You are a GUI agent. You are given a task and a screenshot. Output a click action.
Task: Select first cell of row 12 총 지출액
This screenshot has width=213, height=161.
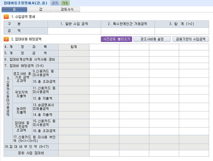coord(104,99)
